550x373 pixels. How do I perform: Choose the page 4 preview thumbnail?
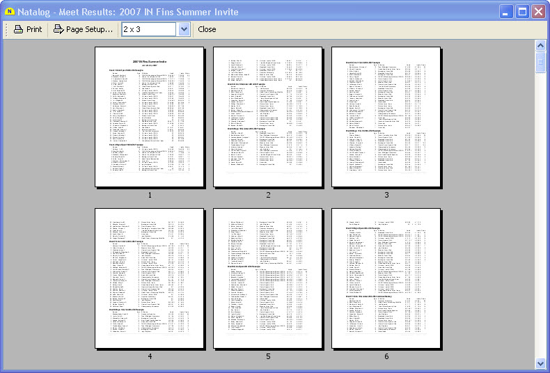pyautogui.click(x=149, y=278)
